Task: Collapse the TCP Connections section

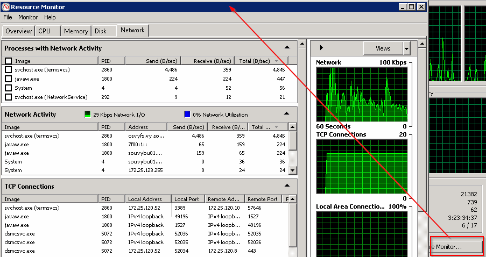Action: pyautogui.click(x=287, y=187)
